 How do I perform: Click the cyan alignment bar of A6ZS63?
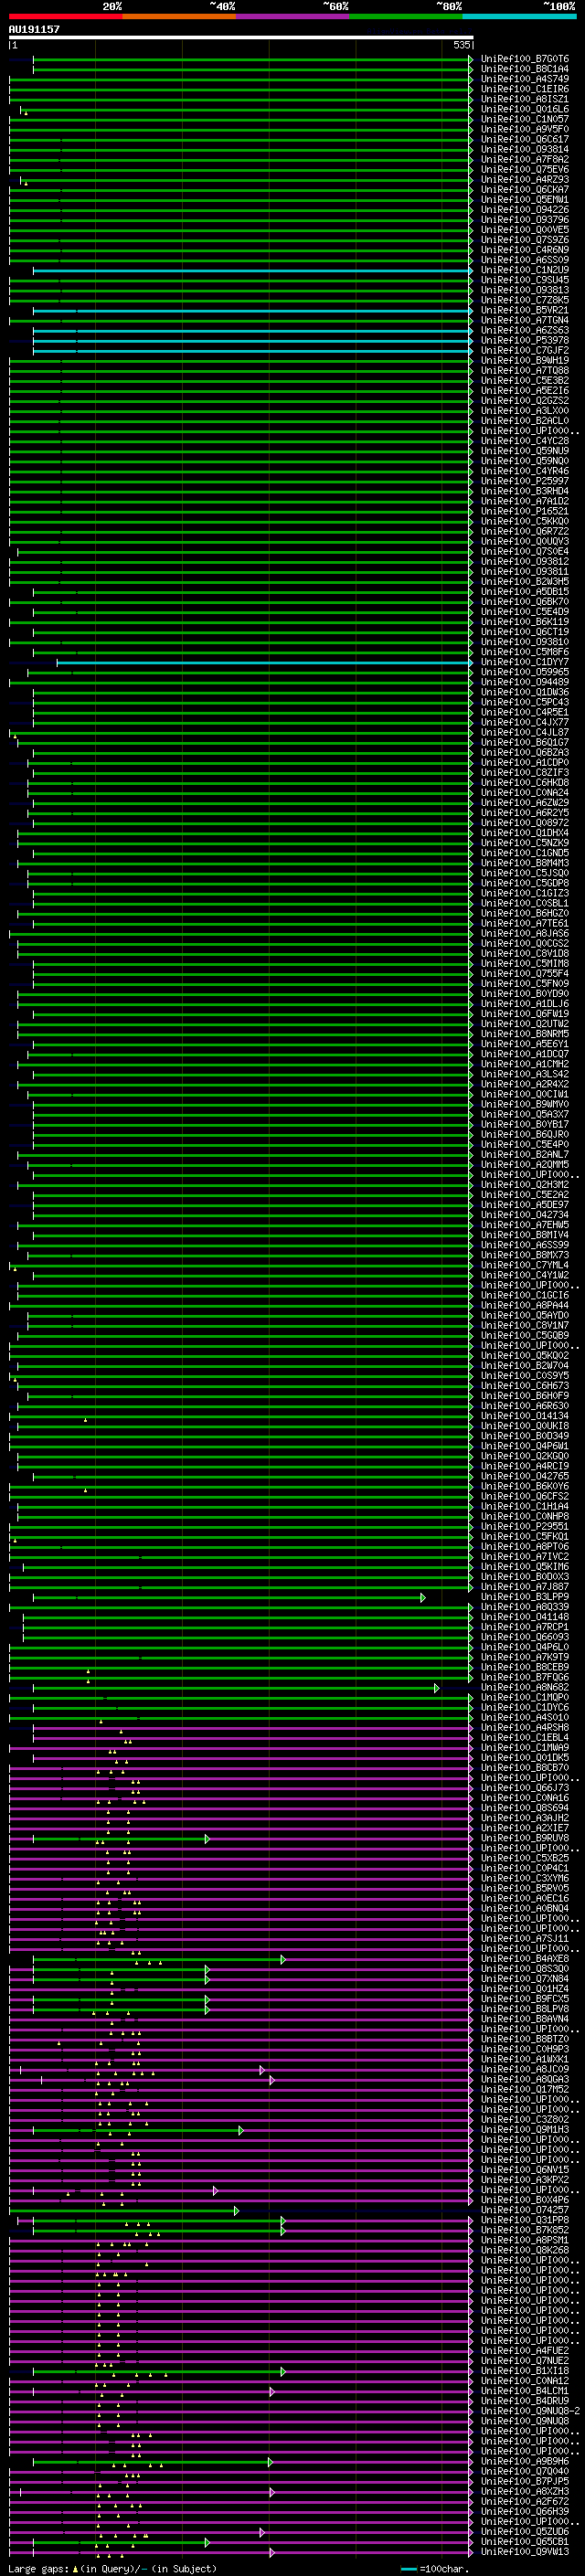tap(252, 330)
